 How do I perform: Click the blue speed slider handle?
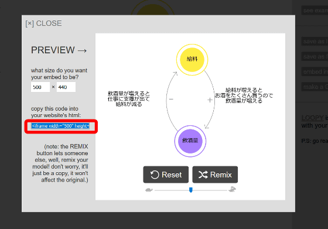[191, 190]
